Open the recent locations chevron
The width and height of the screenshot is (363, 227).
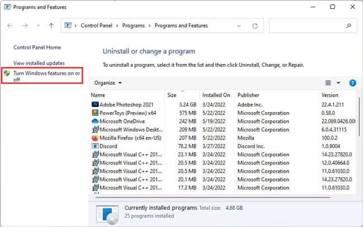point(39,26)
